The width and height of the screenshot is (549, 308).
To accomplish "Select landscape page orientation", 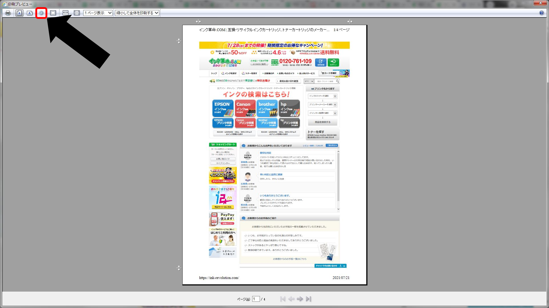I will 30,13.
